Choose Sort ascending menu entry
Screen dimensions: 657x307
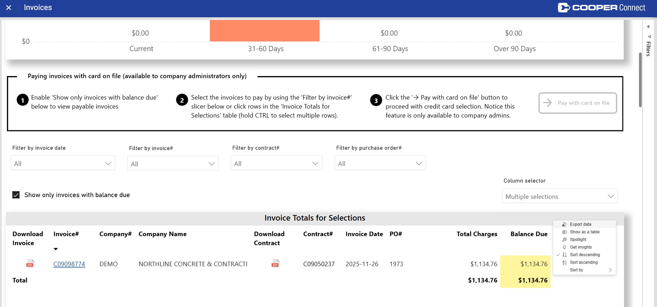(x=585, y=262)
